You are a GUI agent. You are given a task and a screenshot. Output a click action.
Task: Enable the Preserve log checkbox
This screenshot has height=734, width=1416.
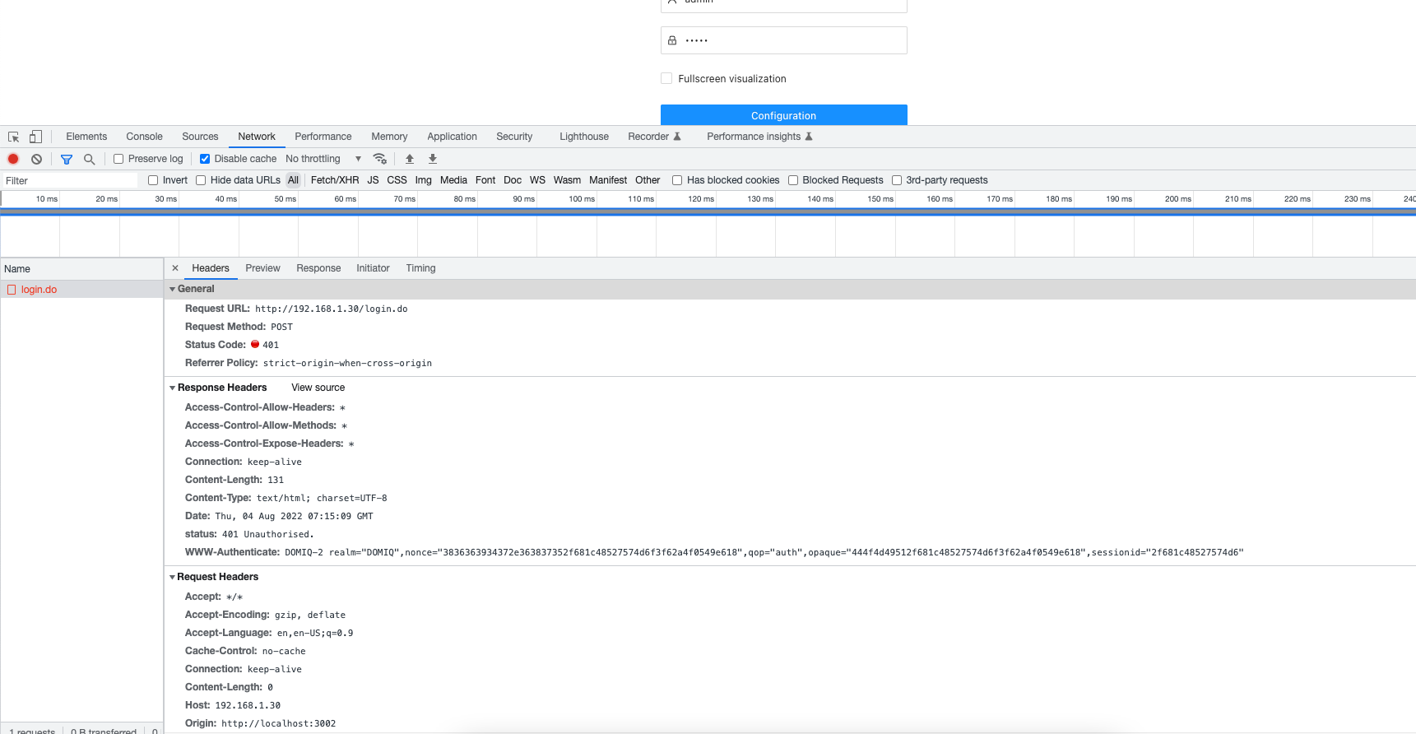pyautogui.click(x=118, y=159)
